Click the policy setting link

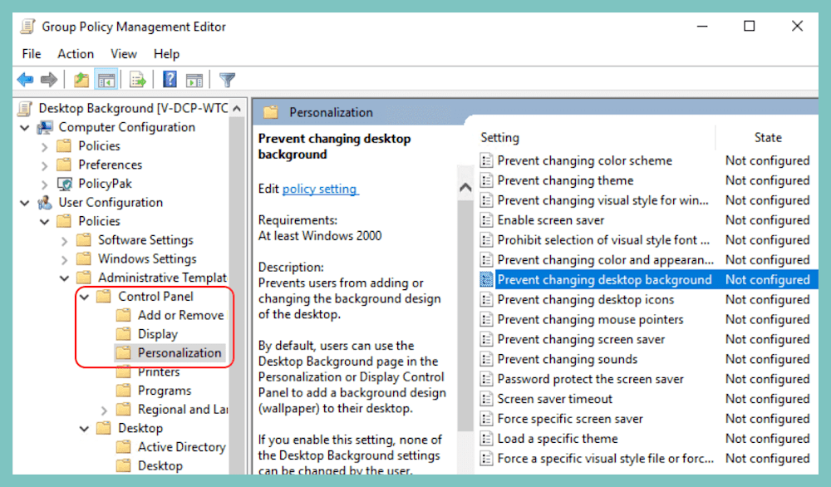click(320, 189)
